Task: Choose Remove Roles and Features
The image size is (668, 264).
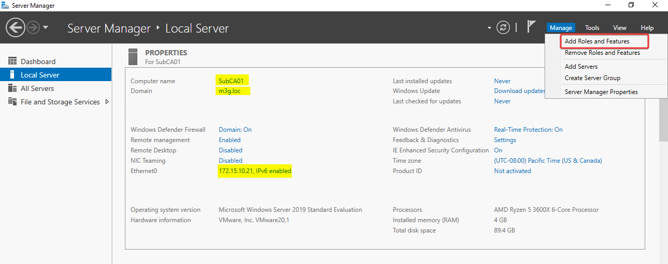Action: pyautogui.click(x=602, y=53)
